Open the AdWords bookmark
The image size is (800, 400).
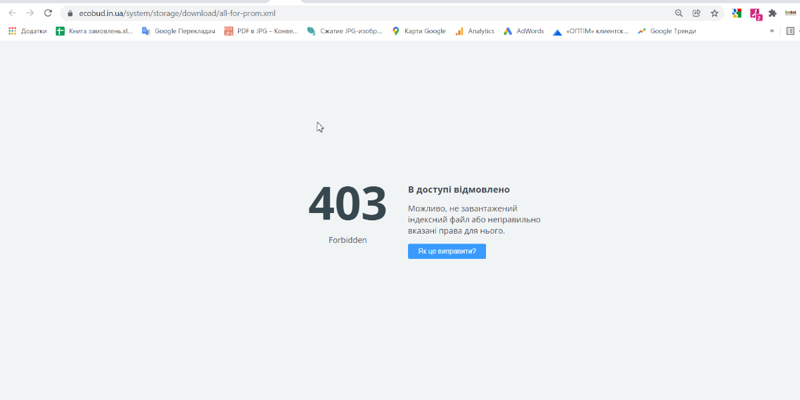point(523,31)
